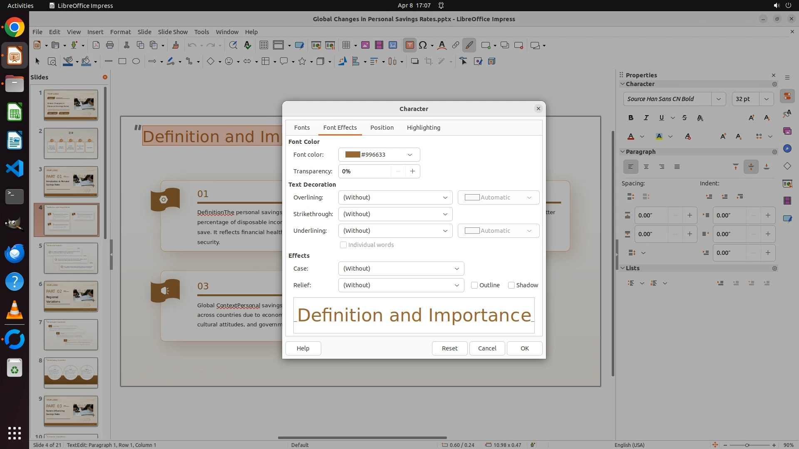Open the Underlining dropdown
The width and height of the screenshot is (799, 449).
395,231
